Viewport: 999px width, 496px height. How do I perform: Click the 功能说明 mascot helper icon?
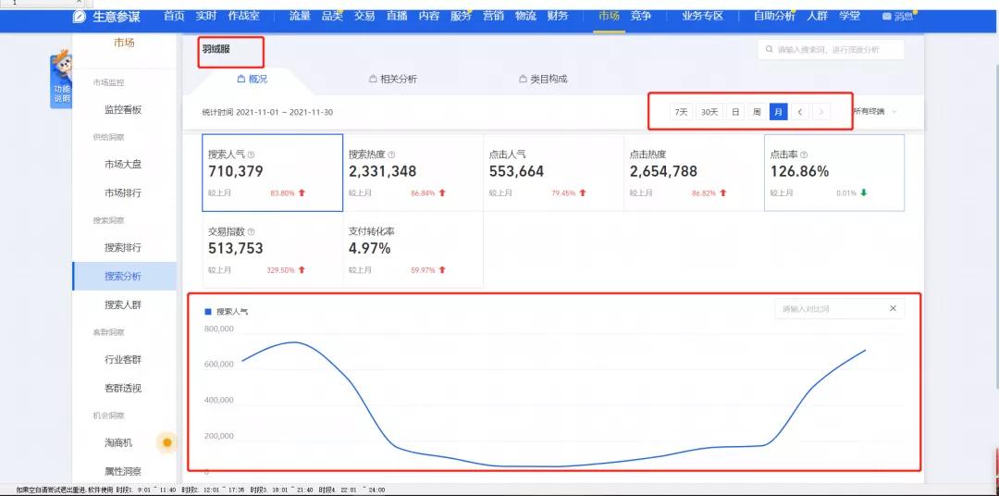point(61,80)
